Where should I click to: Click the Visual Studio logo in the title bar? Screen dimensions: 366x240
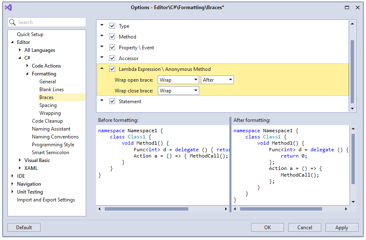tap(8, 7)
